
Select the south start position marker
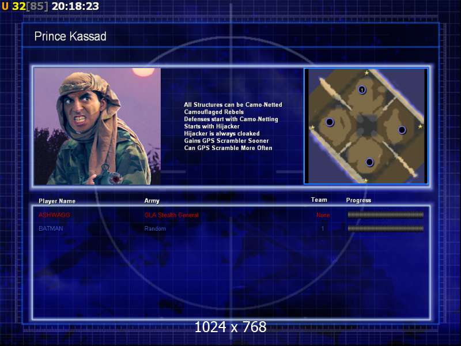pos(369,162)
